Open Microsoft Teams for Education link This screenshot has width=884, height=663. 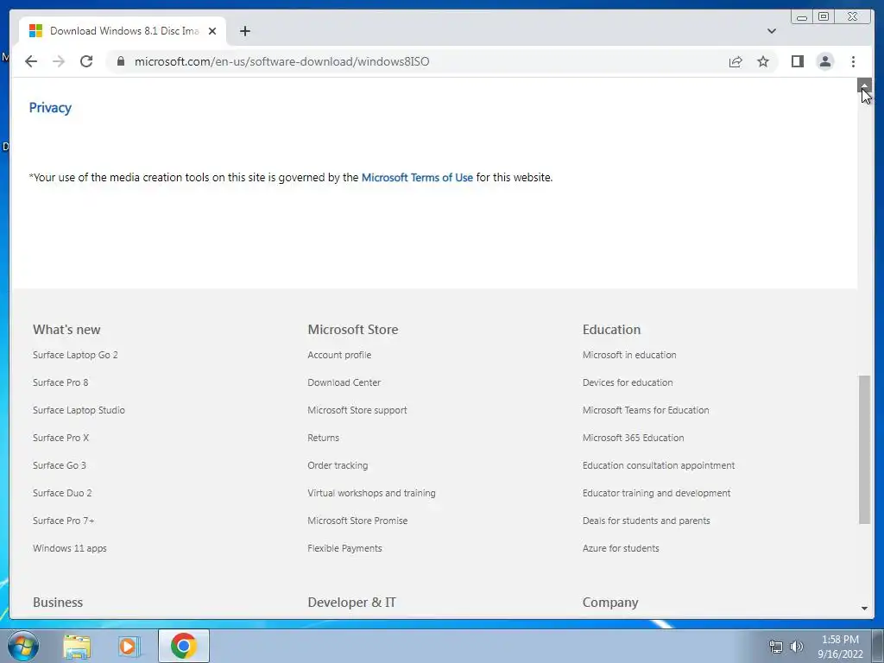(x=646, y=410)
